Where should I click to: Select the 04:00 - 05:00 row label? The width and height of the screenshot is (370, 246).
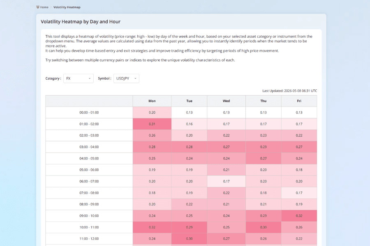pos(89,158)
